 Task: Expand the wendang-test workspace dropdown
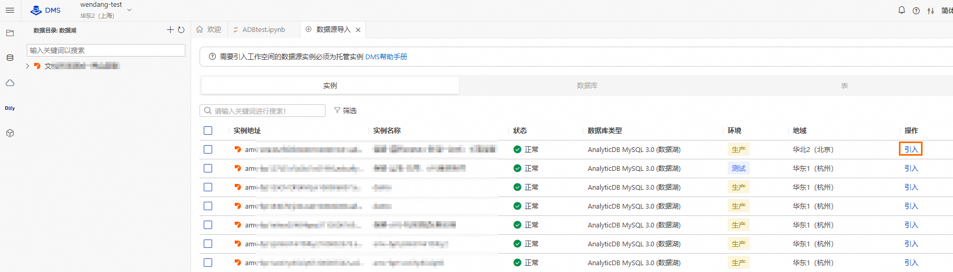[129, 10]
